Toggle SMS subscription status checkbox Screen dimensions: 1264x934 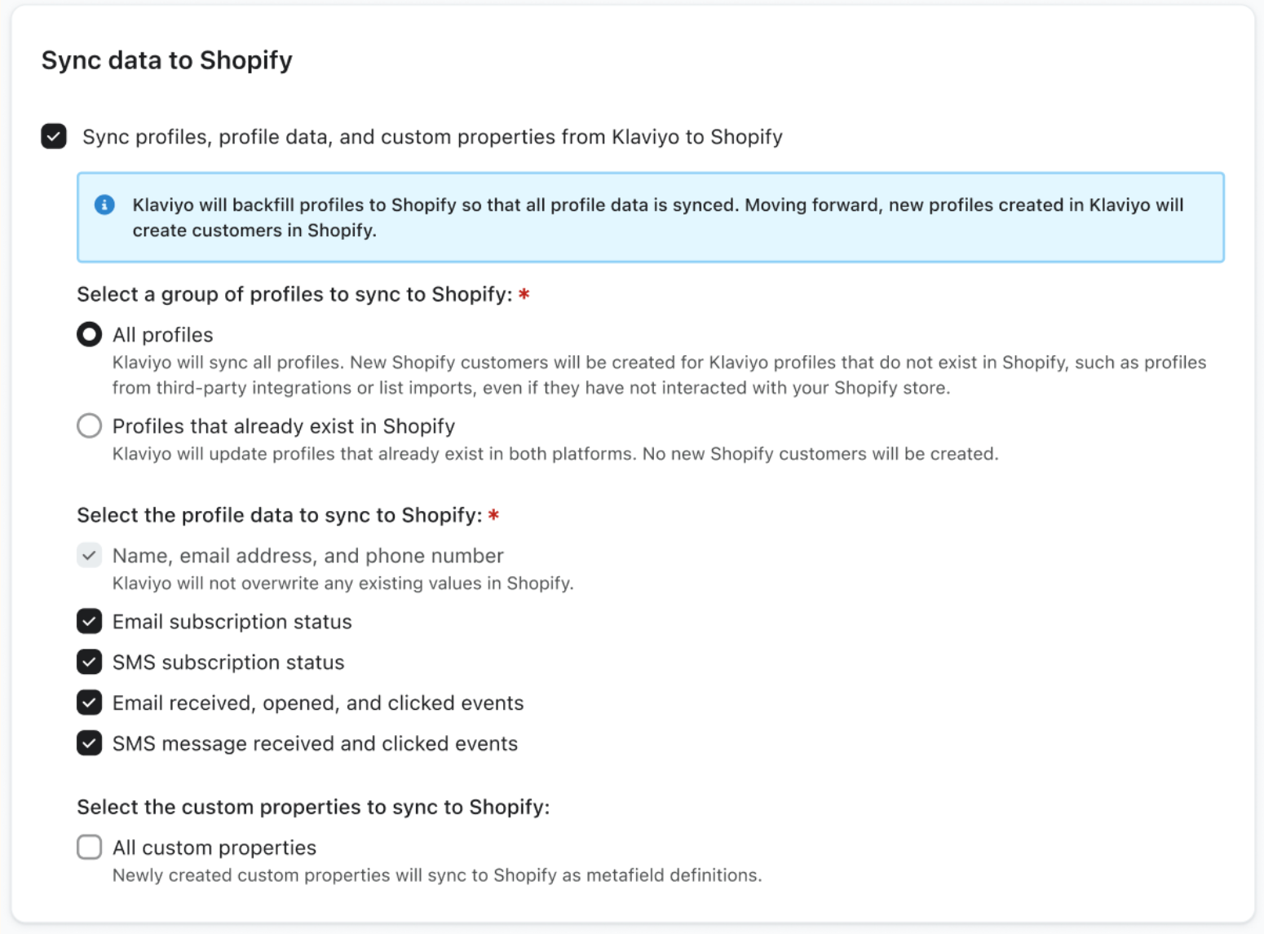click(x=89, y=662)
